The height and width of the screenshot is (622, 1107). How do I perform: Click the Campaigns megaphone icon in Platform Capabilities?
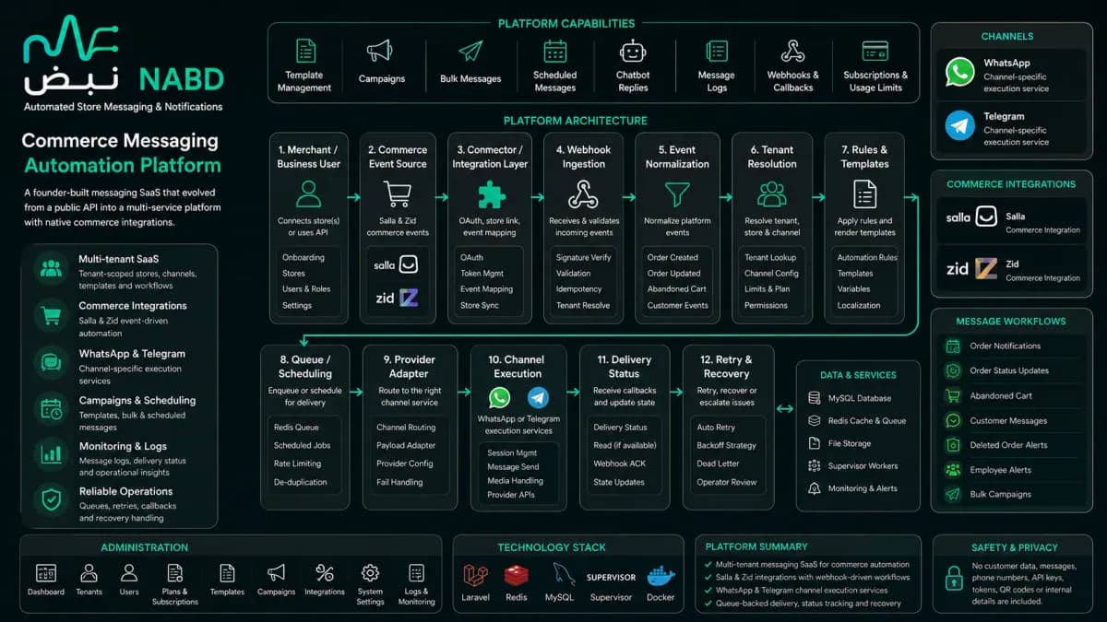click(379, 52)
